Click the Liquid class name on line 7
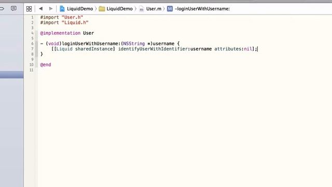 tap(64, 49)
